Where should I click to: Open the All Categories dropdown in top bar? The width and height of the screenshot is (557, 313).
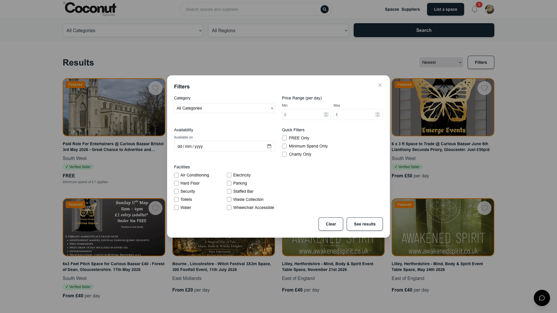click(133, 30)
